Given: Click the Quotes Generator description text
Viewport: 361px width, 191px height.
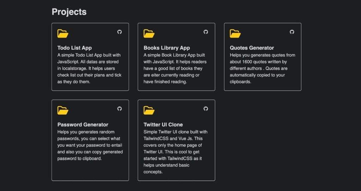Looking at the screenshot, I should 262,68.
